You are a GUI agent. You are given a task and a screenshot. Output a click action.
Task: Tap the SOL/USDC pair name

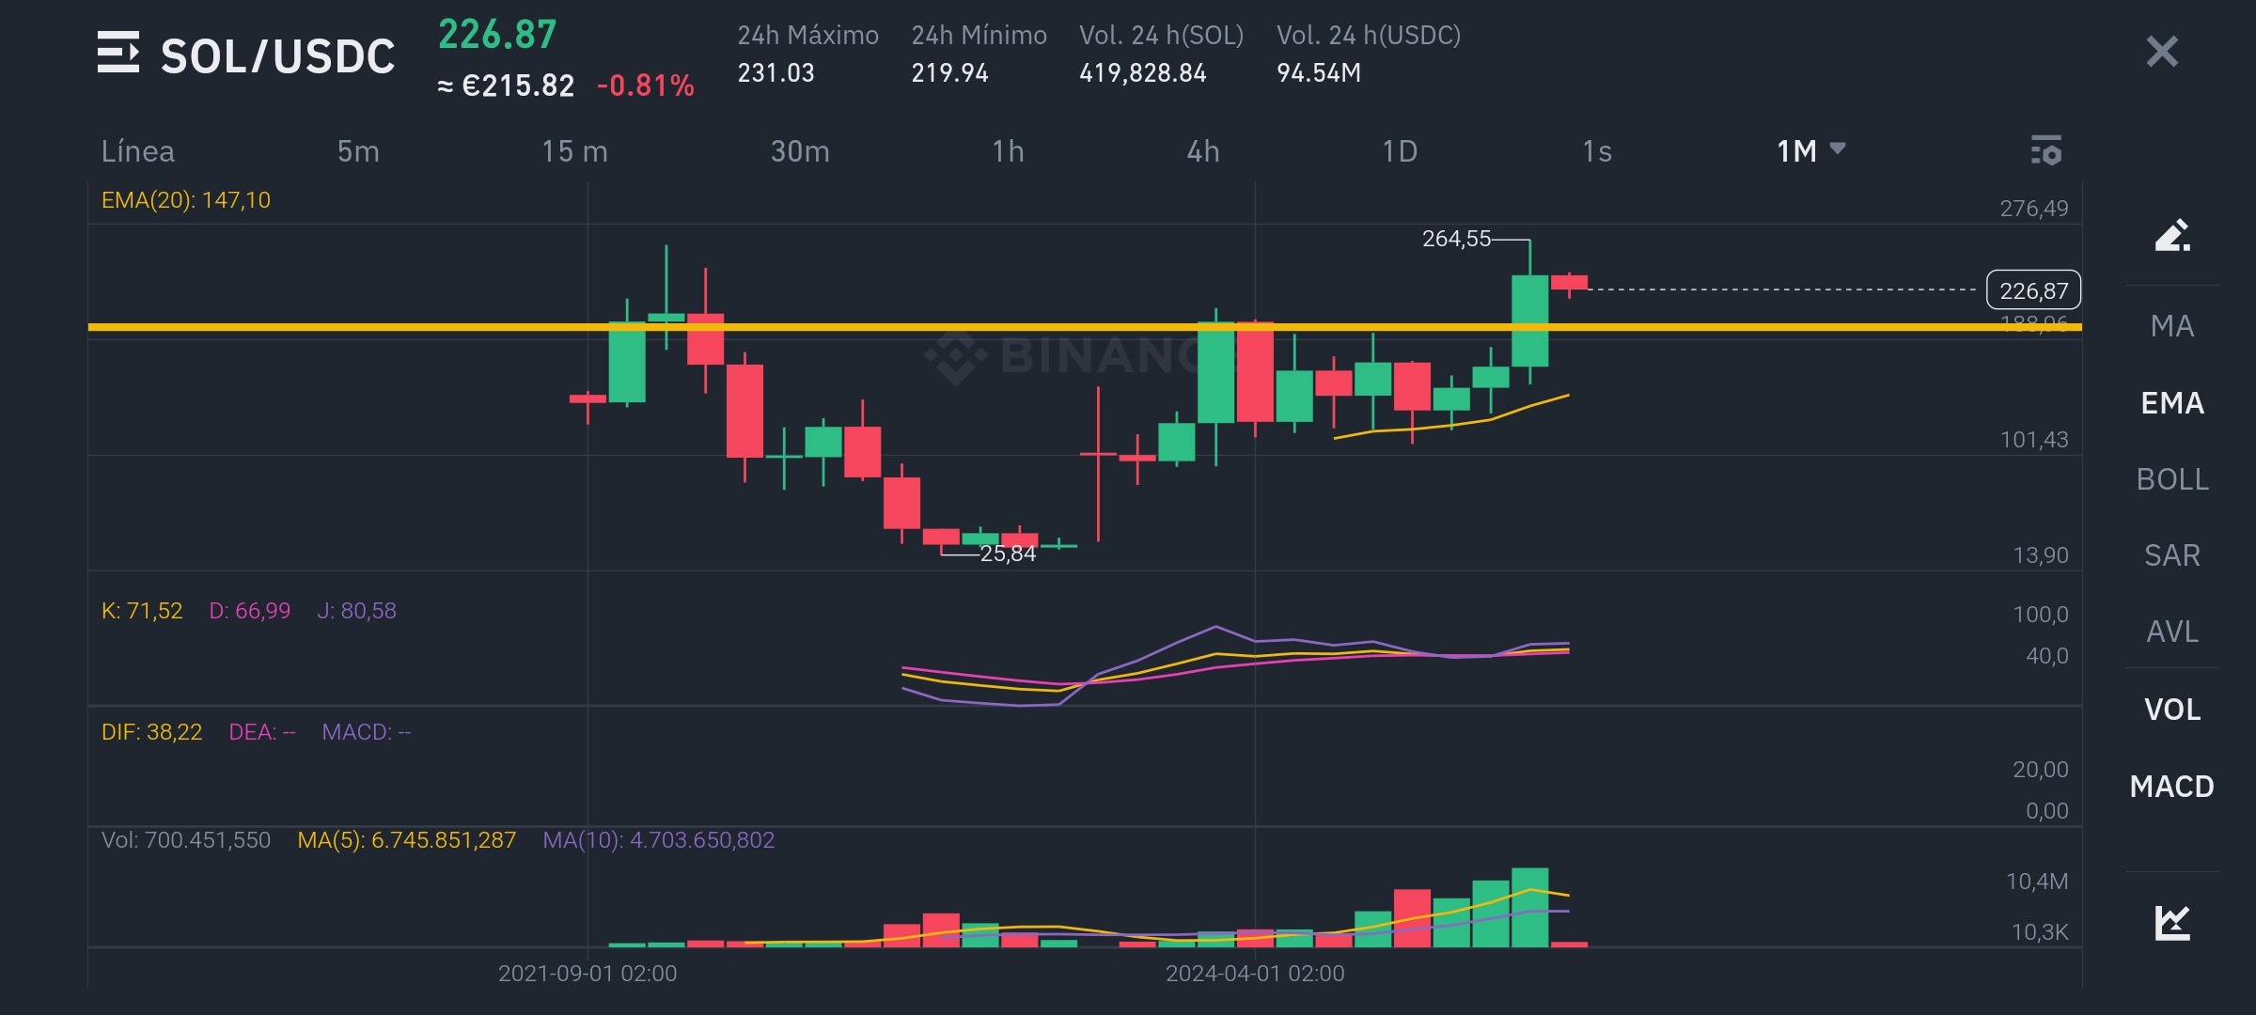pos(278,56)
